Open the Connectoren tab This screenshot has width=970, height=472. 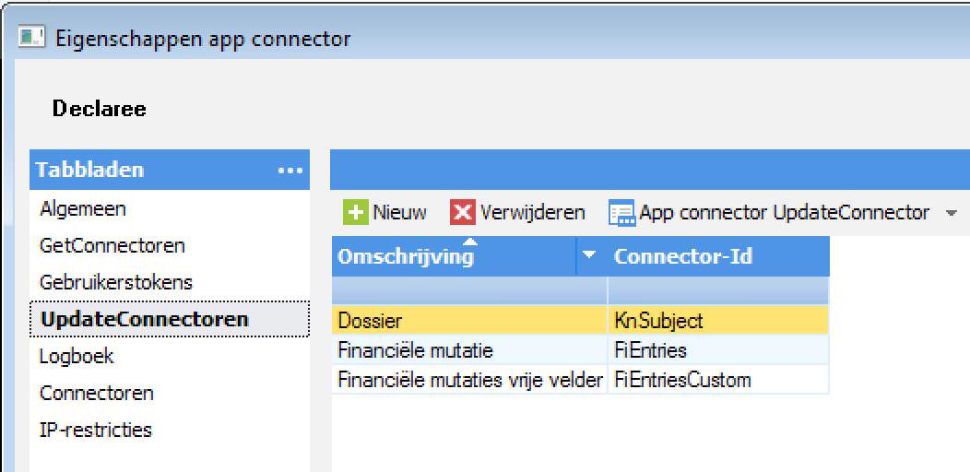(97, 394)
